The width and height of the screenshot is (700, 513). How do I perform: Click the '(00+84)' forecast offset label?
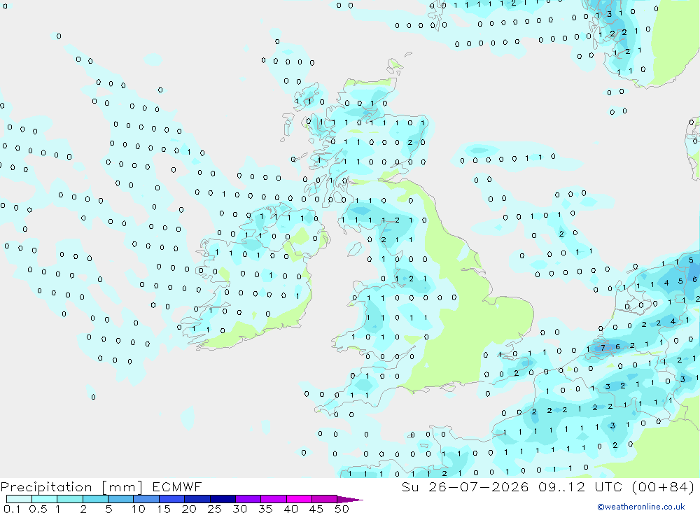tap(664, 486)
